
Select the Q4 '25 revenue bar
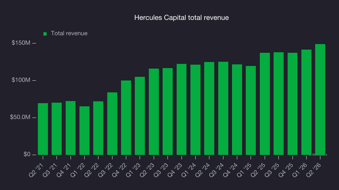pos(293,104)
